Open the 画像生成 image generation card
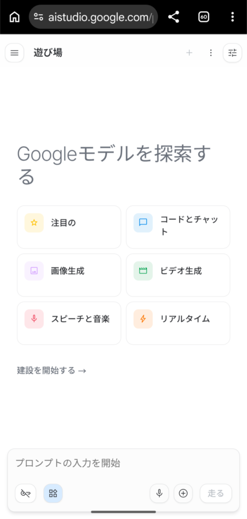This screenshot has height=519, width=247. 69,275
